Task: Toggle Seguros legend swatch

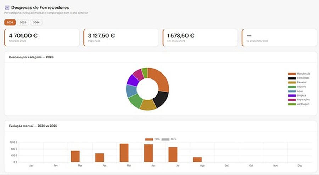Action: coord(292,87)
